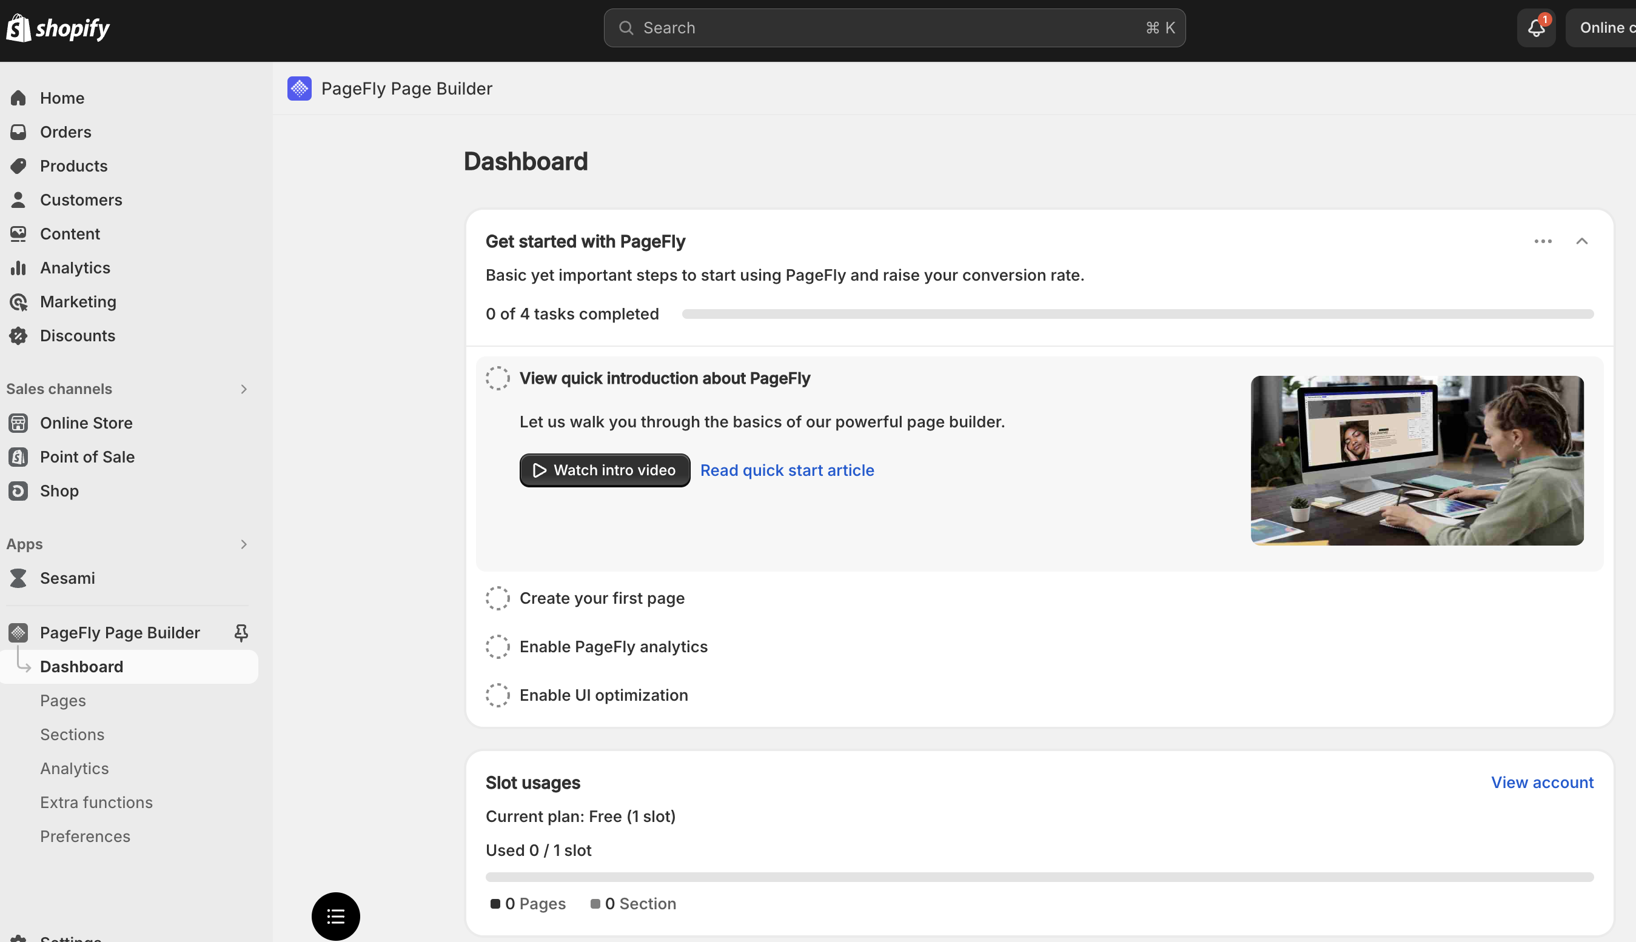Open Read quick start article link
The height and width of the screenshot is (942, 1636).
click(787, 470)
